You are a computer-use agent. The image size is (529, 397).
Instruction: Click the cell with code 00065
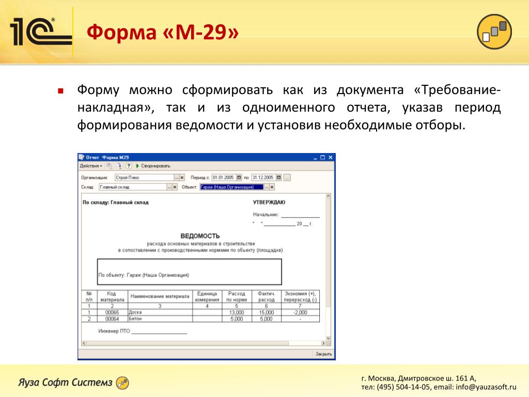pos(112,313)
